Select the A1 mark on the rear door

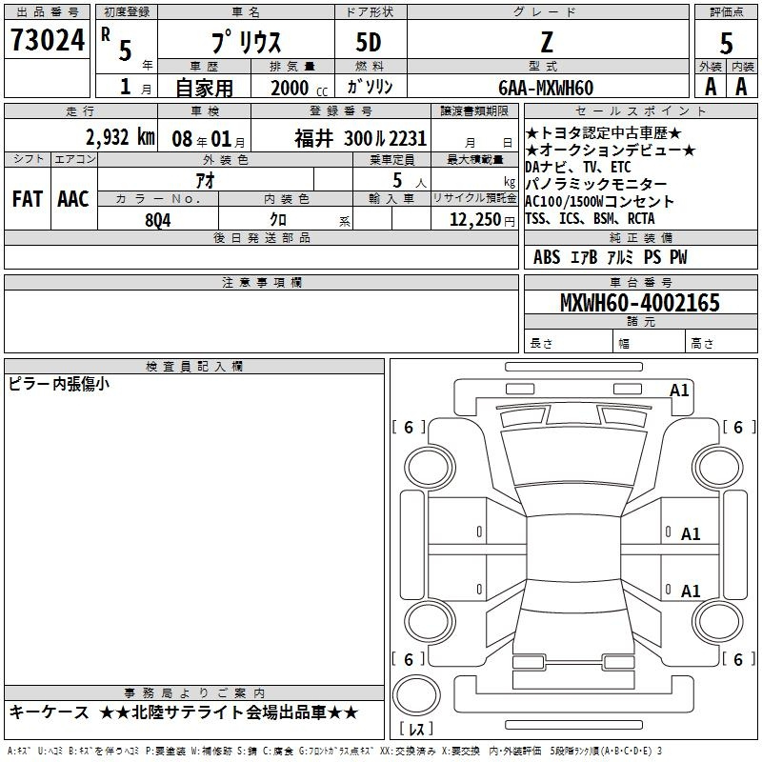691,592
